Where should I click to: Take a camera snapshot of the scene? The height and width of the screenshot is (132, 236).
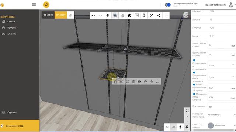[x=129, y=15]
